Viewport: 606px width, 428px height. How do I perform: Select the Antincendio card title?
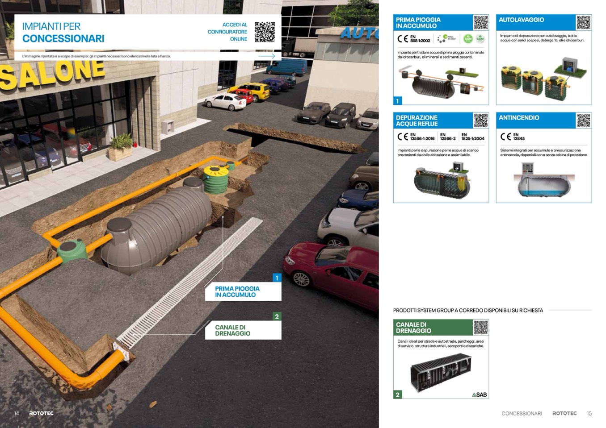coord(519,118)
